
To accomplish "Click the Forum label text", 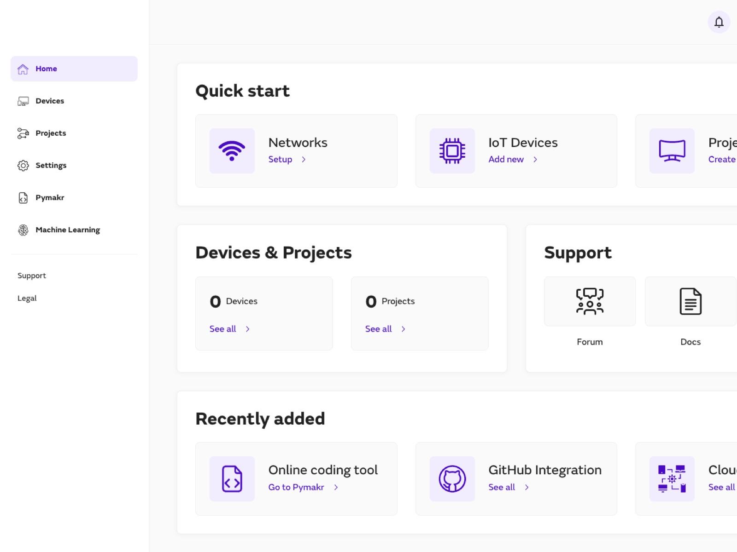I will click(590, 342).
